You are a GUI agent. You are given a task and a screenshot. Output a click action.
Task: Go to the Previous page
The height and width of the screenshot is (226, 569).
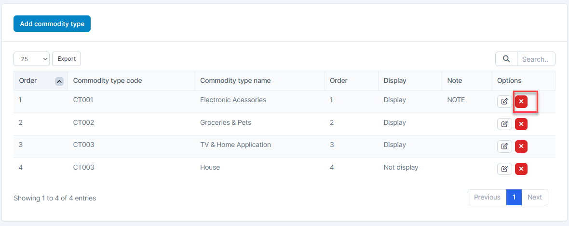(487, 197)
